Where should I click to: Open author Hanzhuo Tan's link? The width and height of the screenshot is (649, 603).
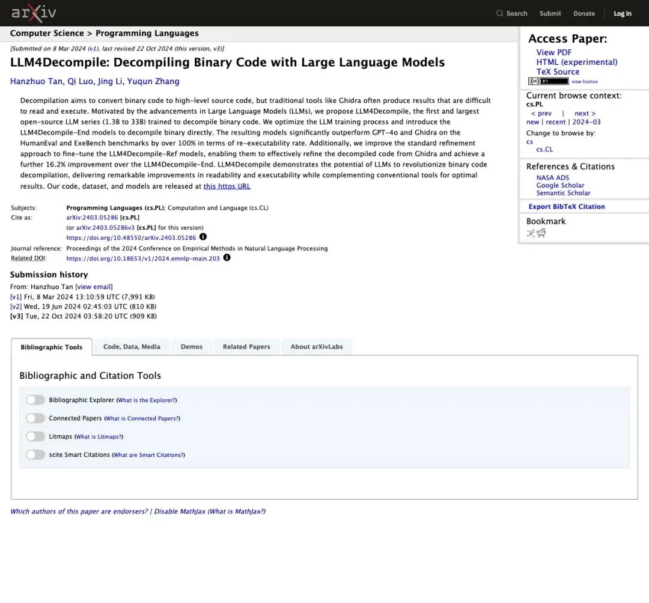click(x=36, y=81)
